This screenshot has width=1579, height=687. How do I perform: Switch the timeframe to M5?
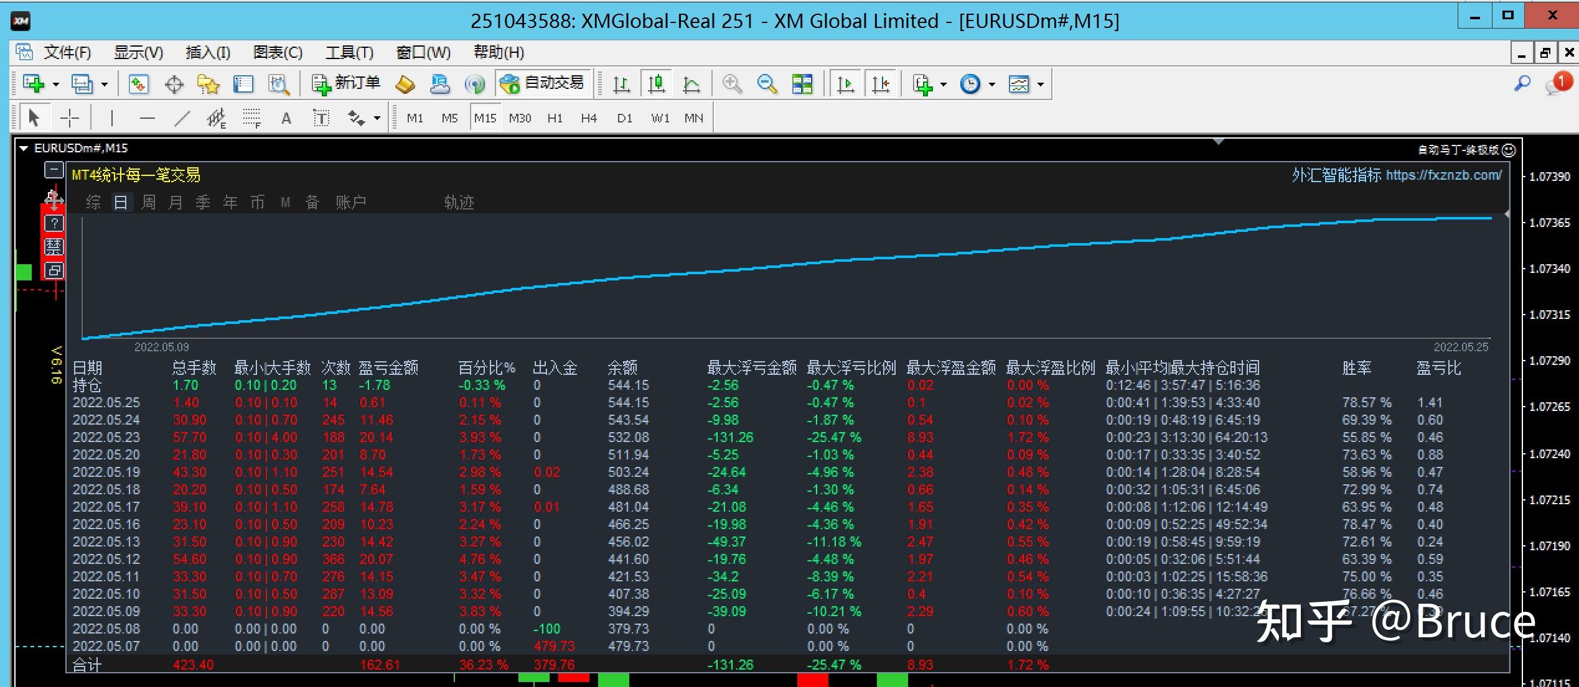click(449, 118)
